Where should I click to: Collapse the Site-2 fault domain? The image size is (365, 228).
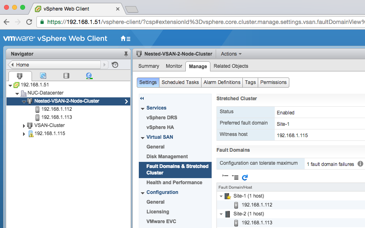(221, 214)
